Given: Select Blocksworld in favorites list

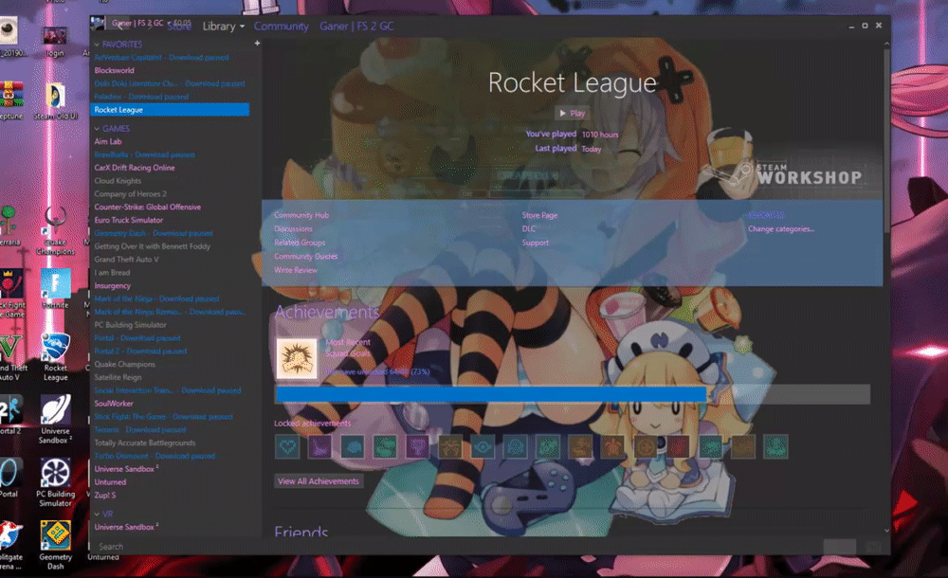Looking at the screenshot, I should coord(115,70).
